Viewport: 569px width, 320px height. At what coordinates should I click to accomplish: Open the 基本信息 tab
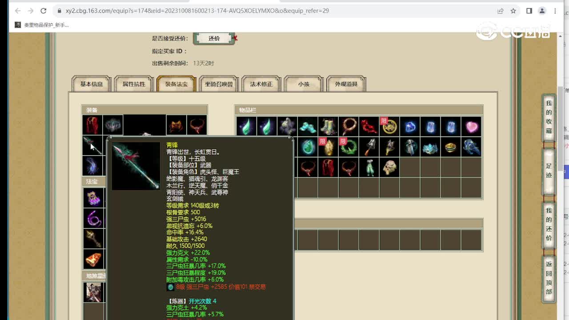point(91,84)
